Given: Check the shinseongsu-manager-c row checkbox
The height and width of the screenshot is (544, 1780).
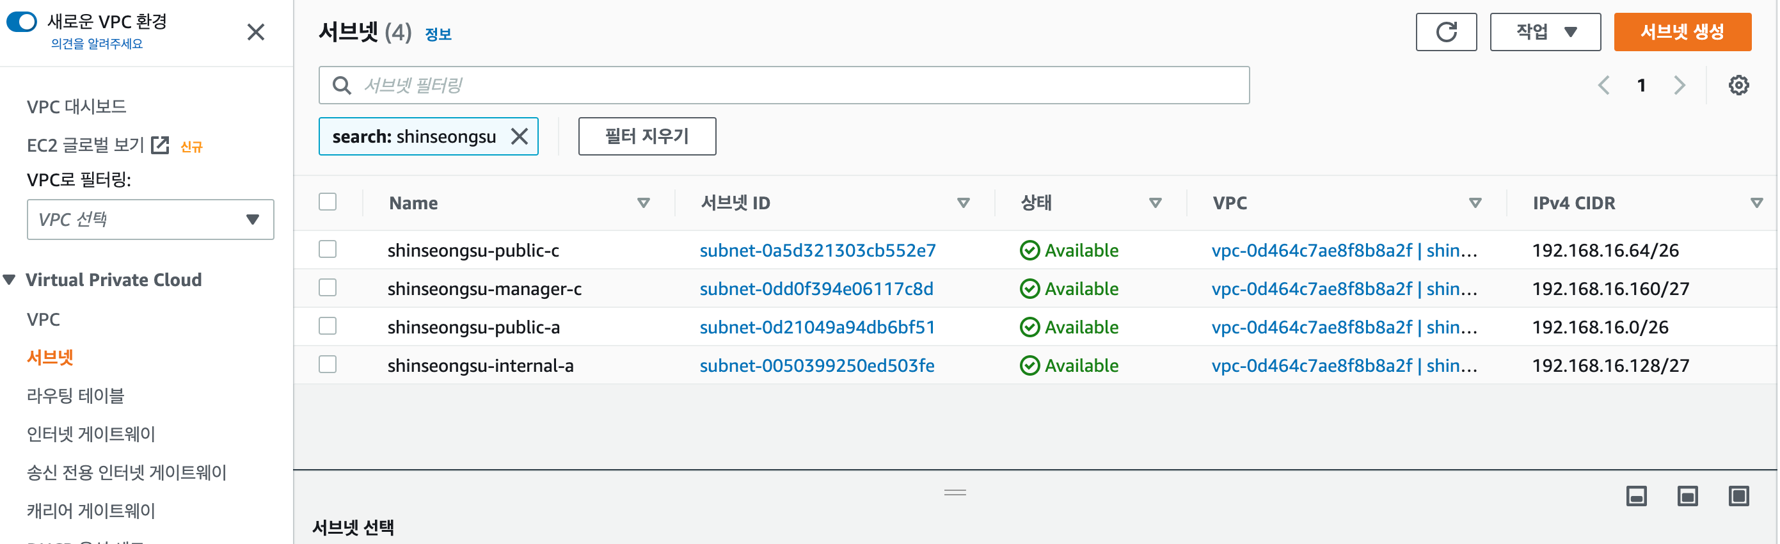Looking at the screenshot, I should point(328,287).
